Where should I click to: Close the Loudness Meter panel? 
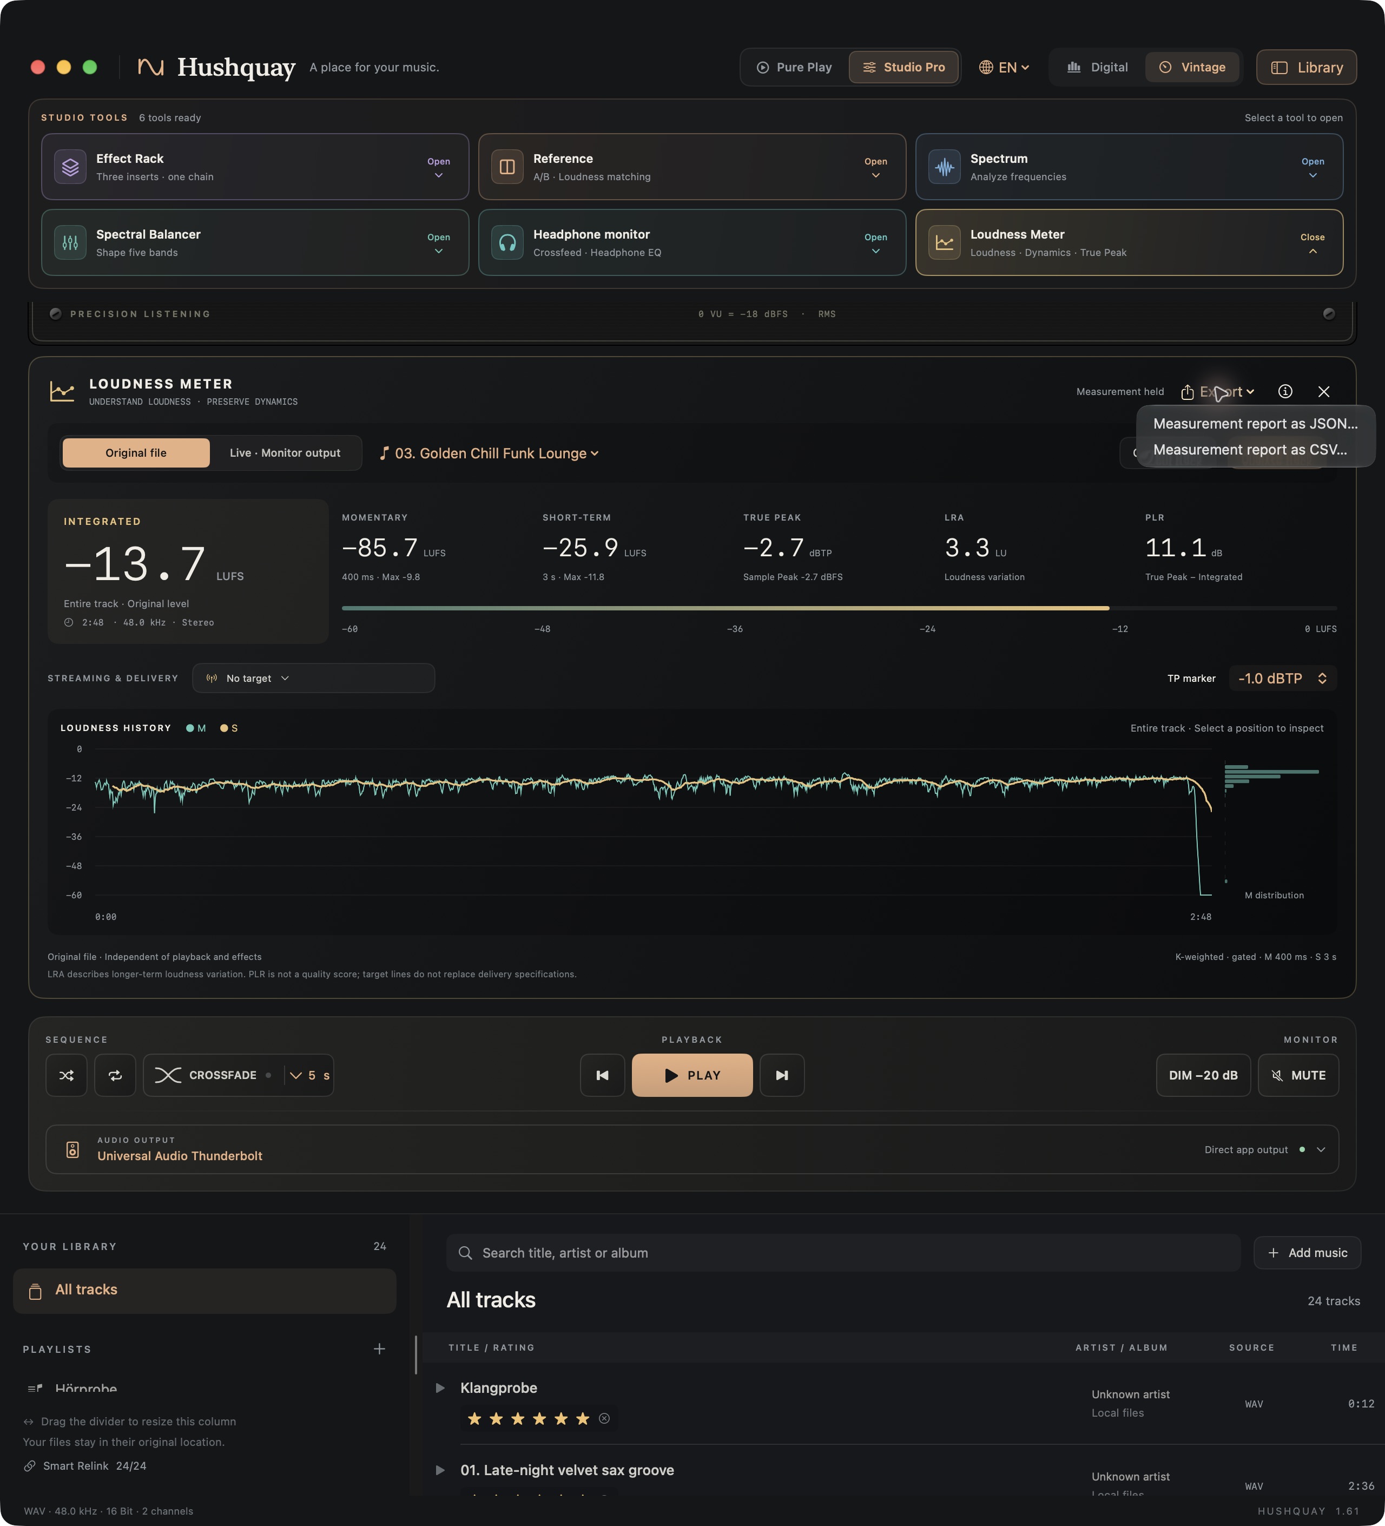click(1324, 391)
